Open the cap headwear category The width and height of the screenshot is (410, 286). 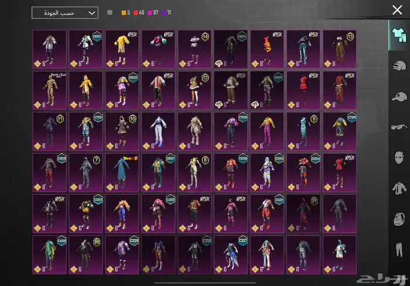click(398, 96)
